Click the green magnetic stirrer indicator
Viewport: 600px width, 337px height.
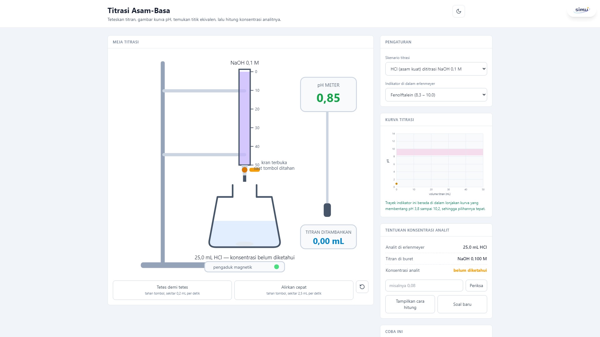pyautogui.click(x=276, y=267)
